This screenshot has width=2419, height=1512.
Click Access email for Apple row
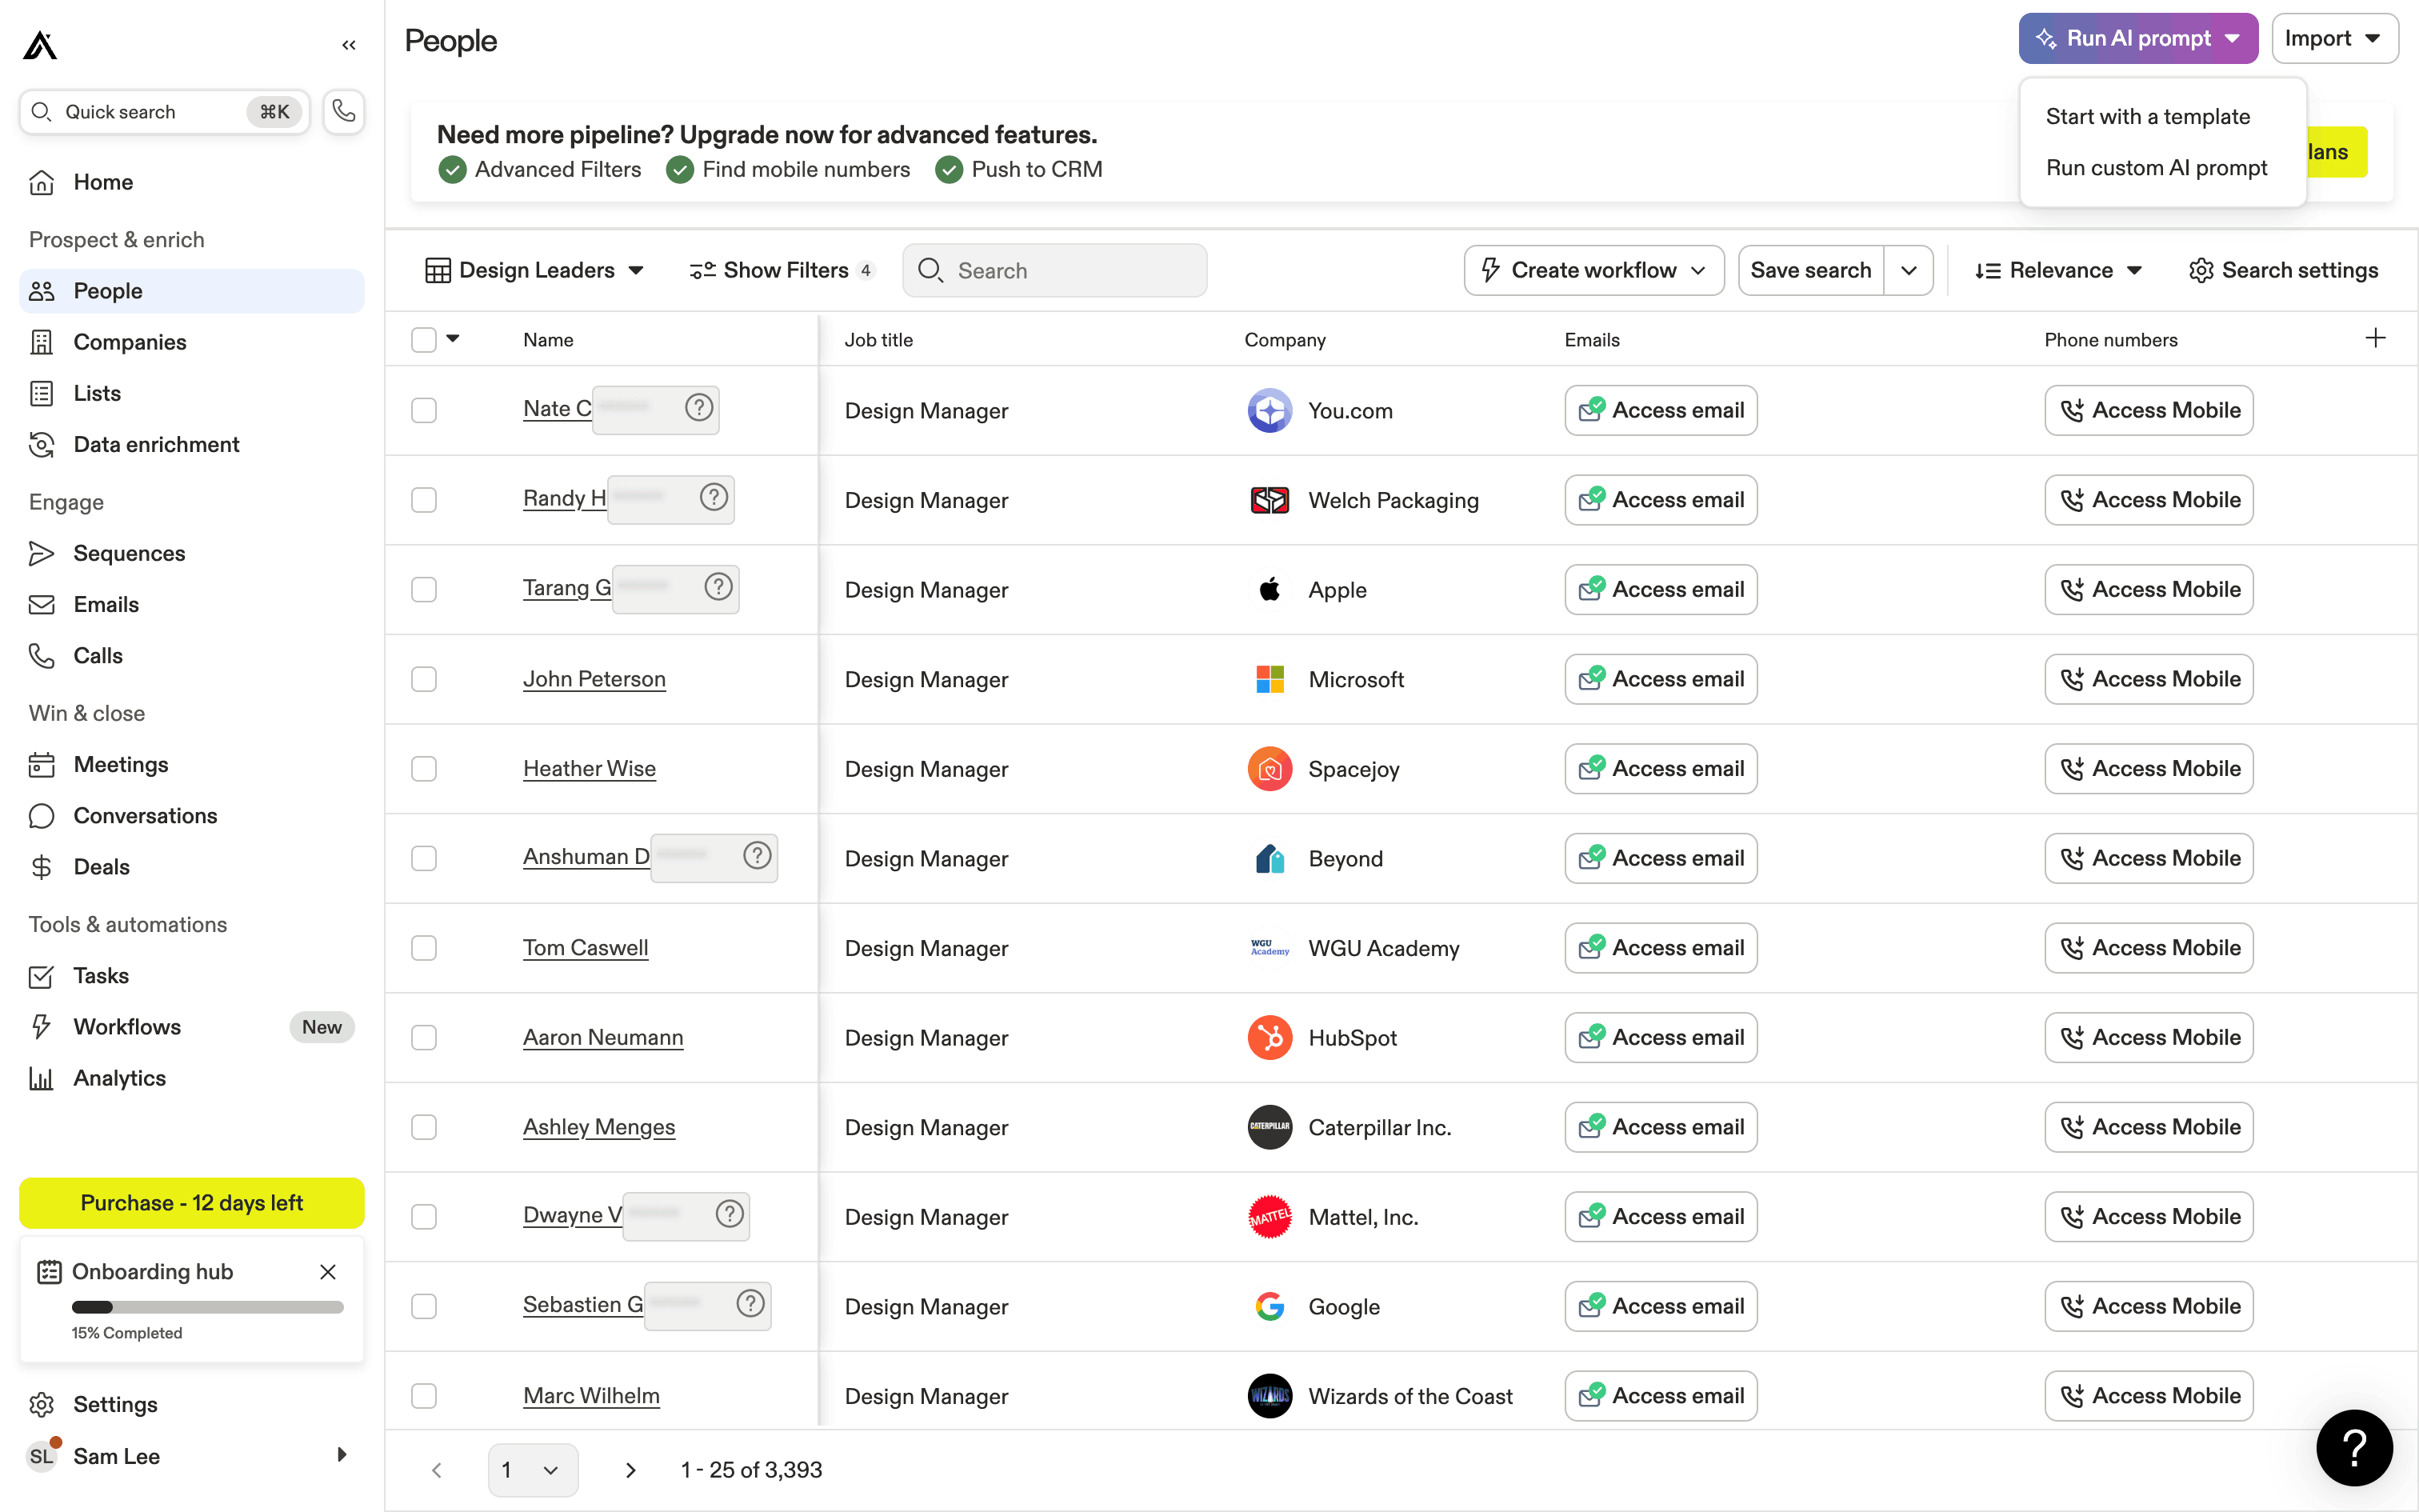pyautogui.click(x=1661, y=590)
